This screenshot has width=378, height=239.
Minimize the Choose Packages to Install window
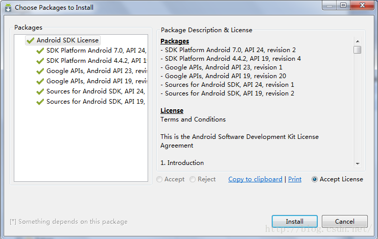pos(329,5)
